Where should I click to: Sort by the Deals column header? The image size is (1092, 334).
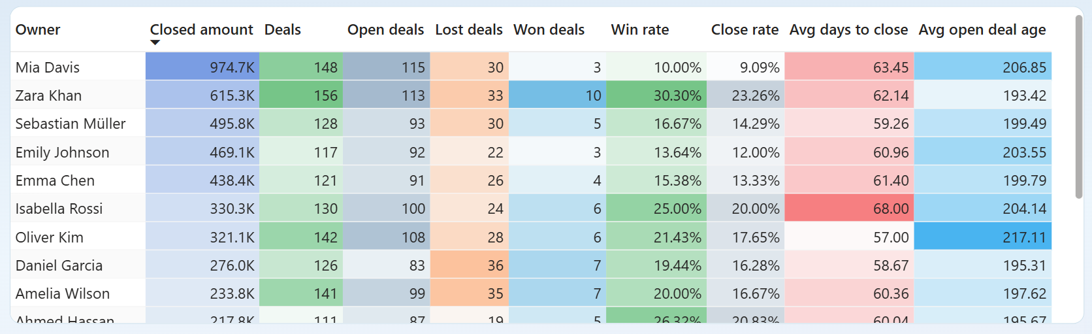(282, 29)
